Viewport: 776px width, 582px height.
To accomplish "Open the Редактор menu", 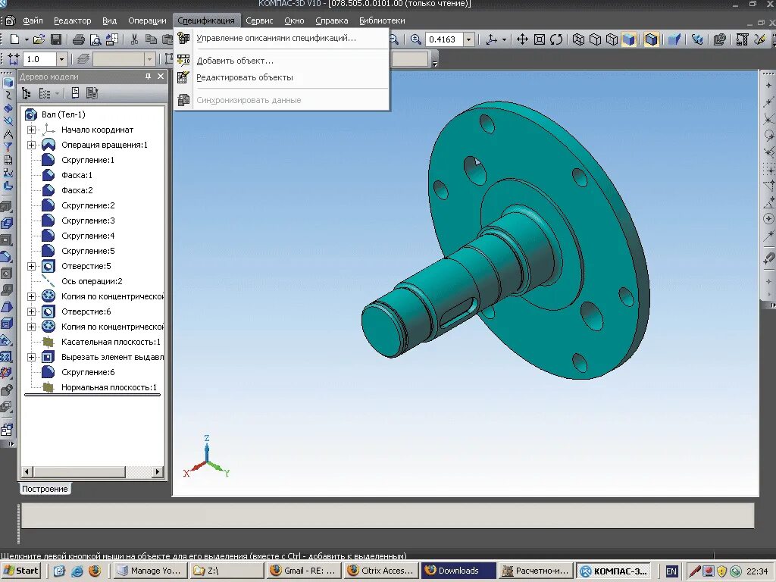I will pyautogui.click(x=72, y=20).
